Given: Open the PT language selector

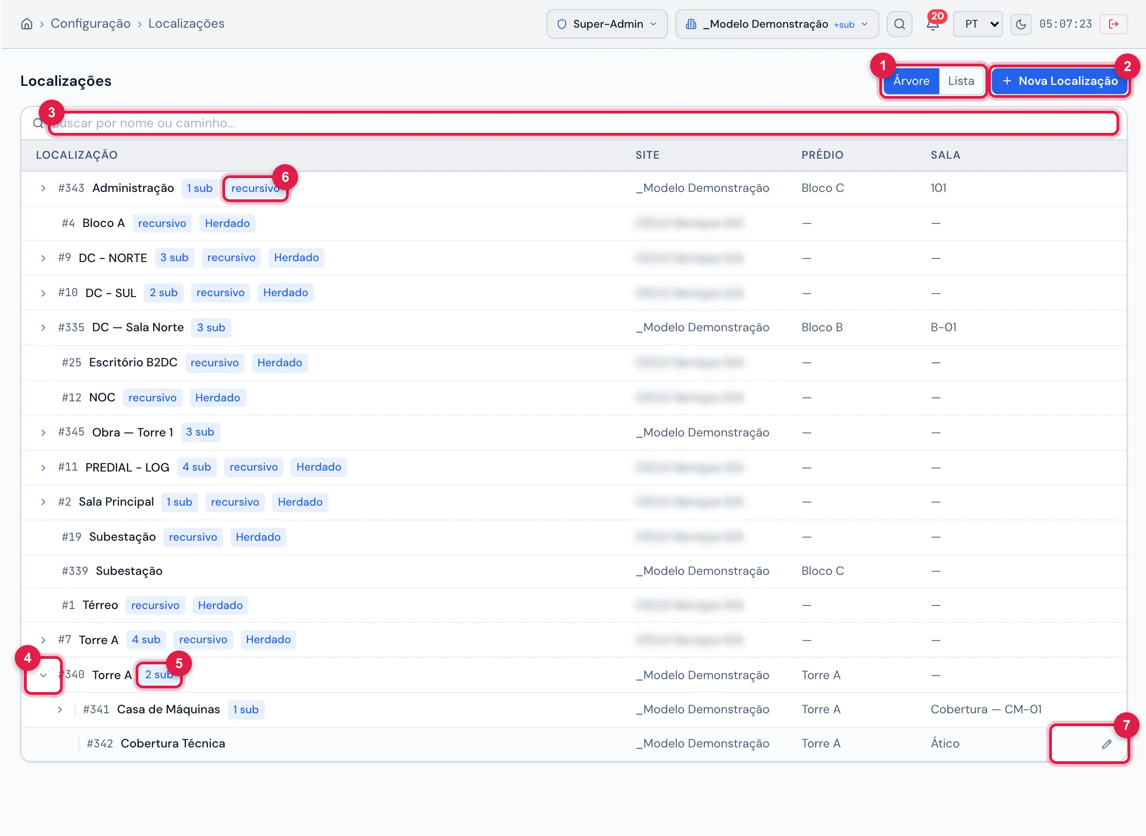Looking at the screenshot, I should coord(978,24).
